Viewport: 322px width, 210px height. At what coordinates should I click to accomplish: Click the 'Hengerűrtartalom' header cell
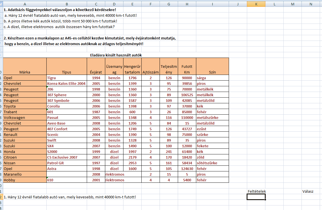(133, 66)
